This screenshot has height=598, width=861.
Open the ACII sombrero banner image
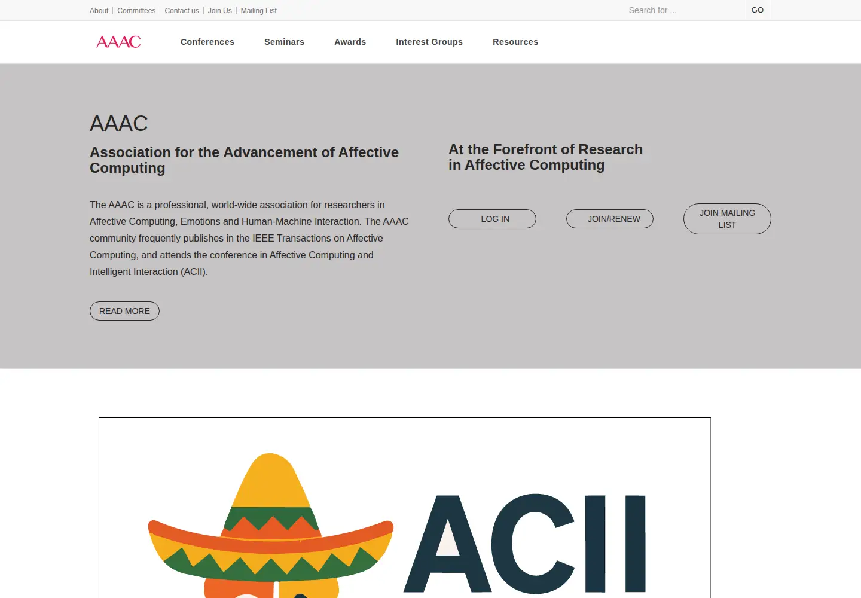(x=405, y=508)
